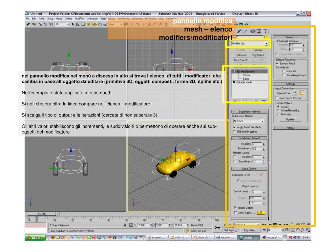Screen dimensions: 336x252
Task: Click the Optimize modifier button
Action: coord(258,50)
